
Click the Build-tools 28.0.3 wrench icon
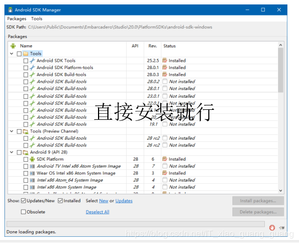32,75
